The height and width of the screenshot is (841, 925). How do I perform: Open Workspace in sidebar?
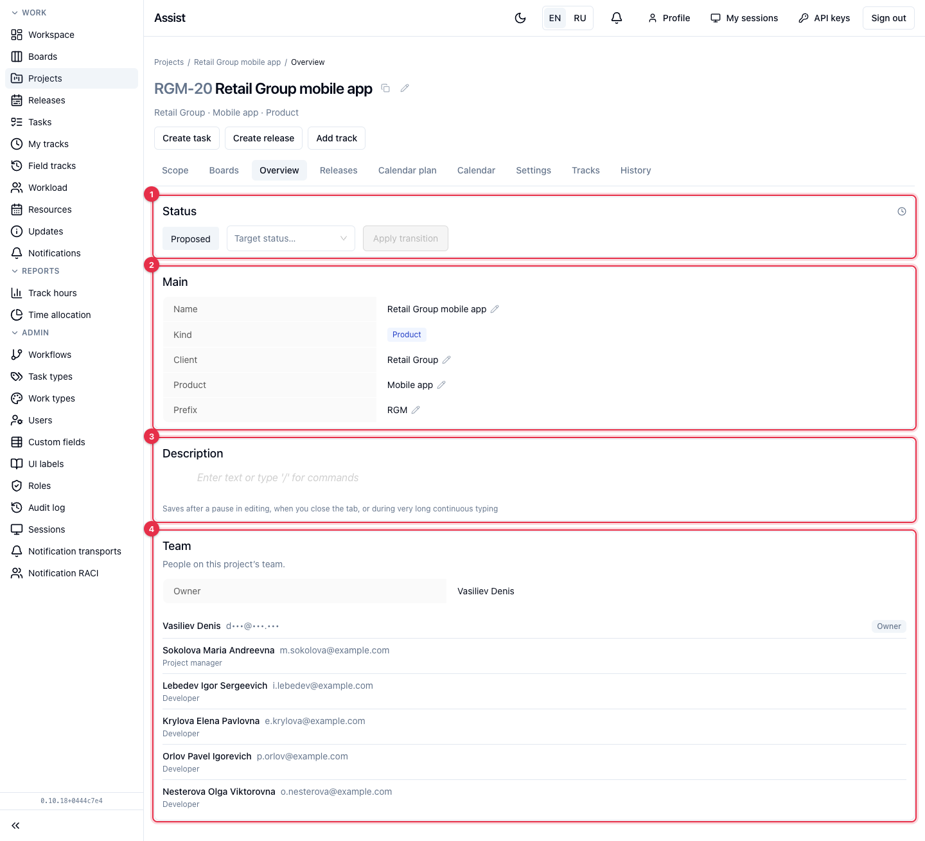pyautogui.click(x=71, y=35)
